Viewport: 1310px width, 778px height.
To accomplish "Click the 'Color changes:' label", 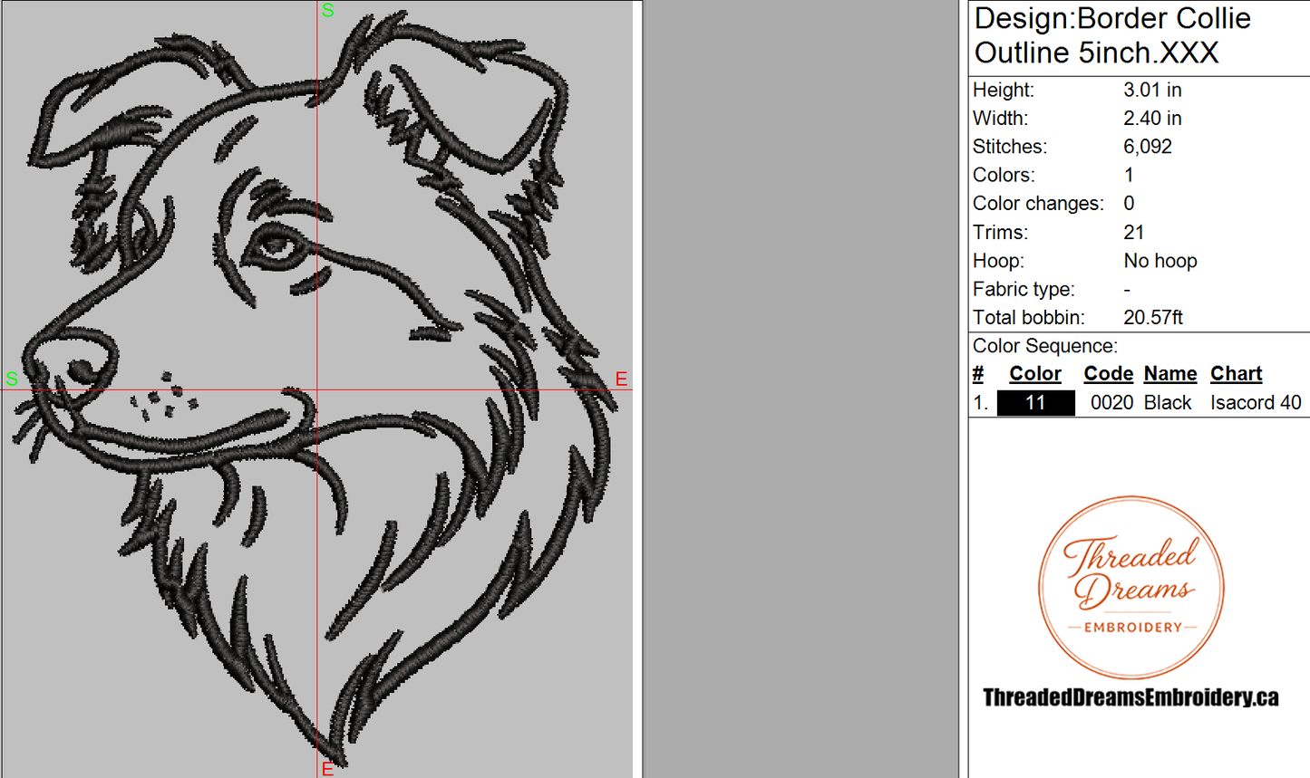I will 1038,204.
